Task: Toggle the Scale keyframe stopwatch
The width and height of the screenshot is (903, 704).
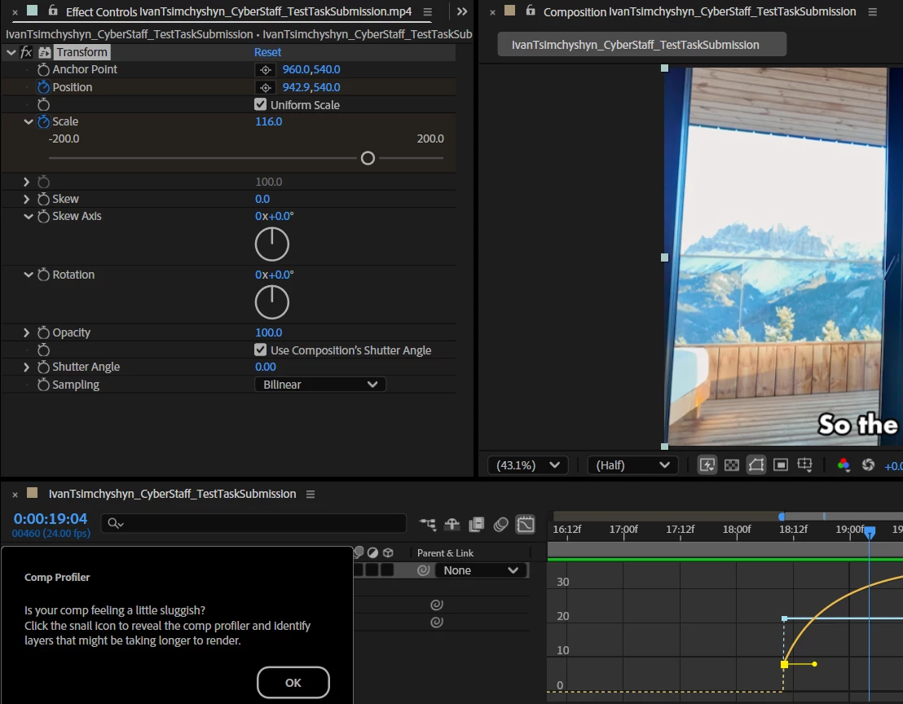Action: coord(43,121)
